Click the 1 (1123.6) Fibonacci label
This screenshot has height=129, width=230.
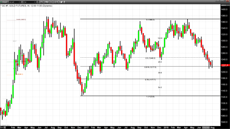[150, 97]
